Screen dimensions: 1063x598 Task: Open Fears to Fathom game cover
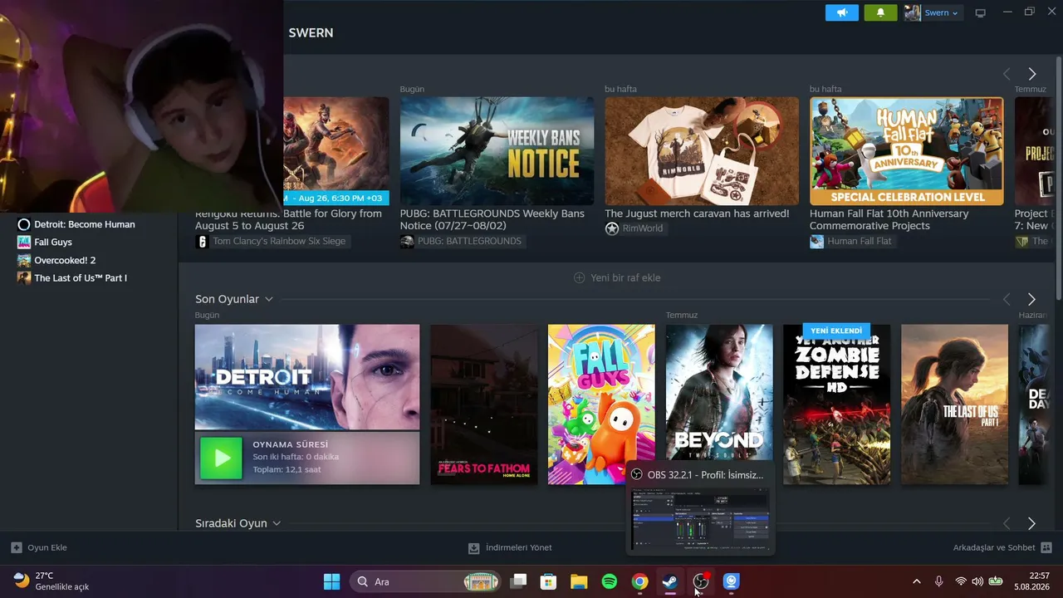tap(484, 404)
